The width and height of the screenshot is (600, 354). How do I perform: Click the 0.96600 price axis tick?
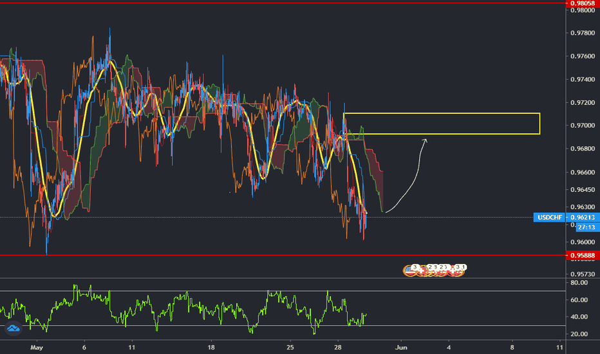(x=583, y=172)
